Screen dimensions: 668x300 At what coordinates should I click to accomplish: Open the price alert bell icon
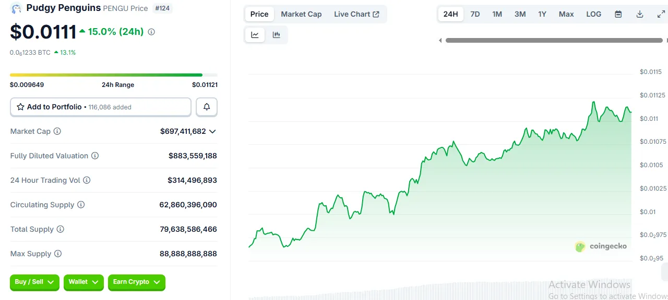tap(206, 107)
